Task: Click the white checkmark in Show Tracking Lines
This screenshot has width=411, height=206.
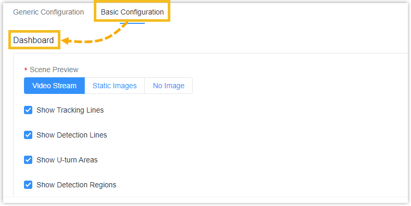Action: pyautogui.click(x=28, y=110)
